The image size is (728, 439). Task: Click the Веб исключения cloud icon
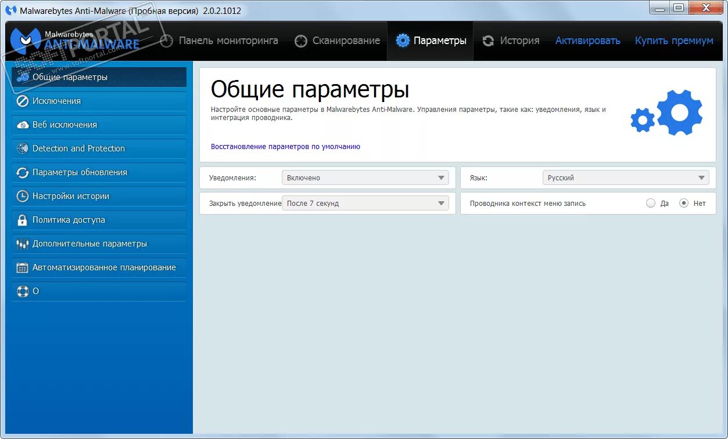pos(23,125)
